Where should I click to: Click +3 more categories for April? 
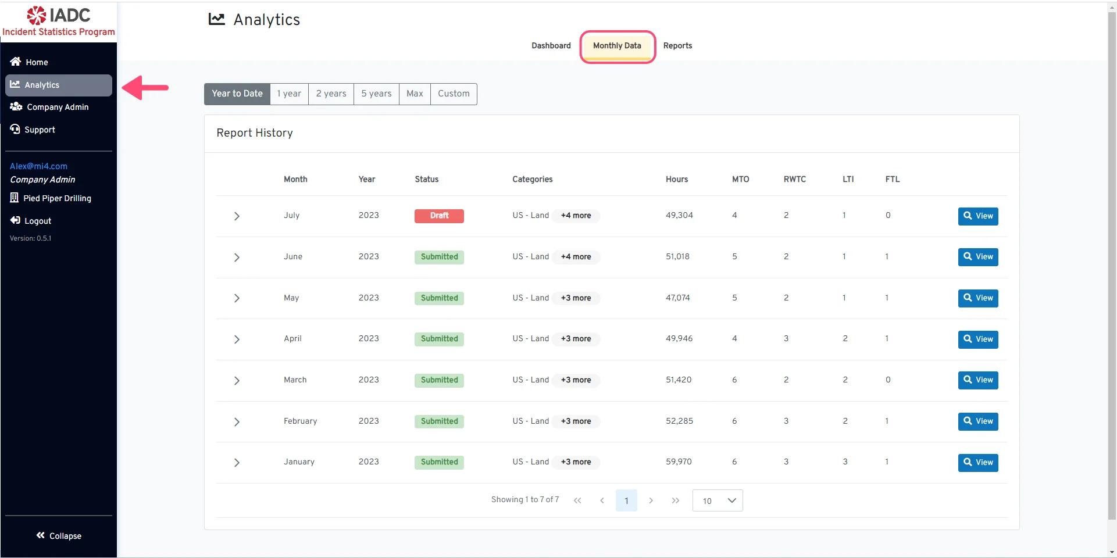(x=576, y=339)
